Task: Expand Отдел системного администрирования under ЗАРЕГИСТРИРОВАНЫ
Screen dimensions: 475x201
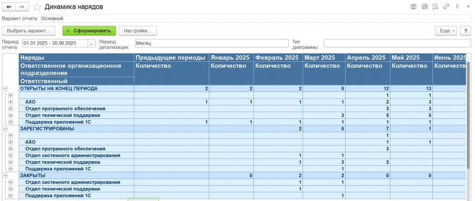Action: 11,156
